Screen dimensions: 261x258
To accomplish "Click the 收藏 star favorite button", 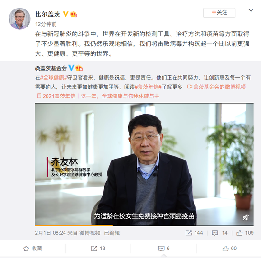I will (33, 249).
